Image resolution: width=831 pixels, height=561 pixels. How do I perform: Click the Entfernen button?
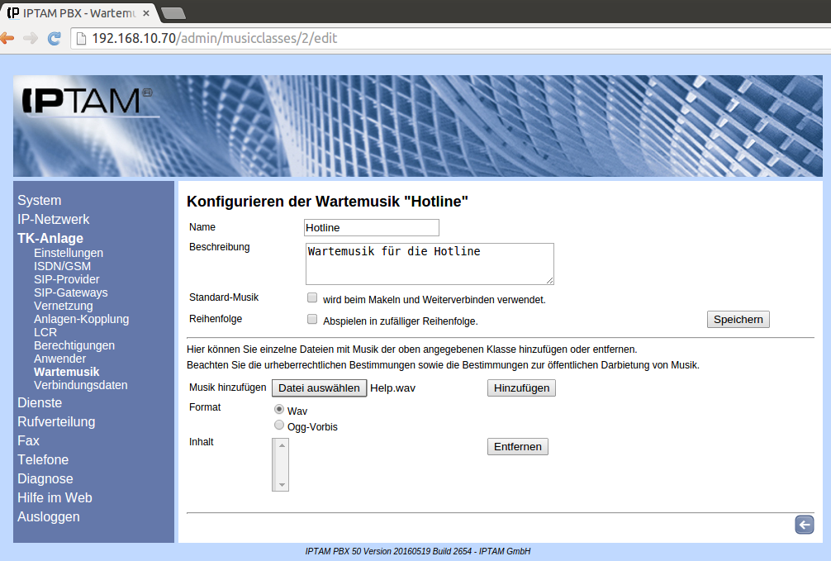click(517, 447)
